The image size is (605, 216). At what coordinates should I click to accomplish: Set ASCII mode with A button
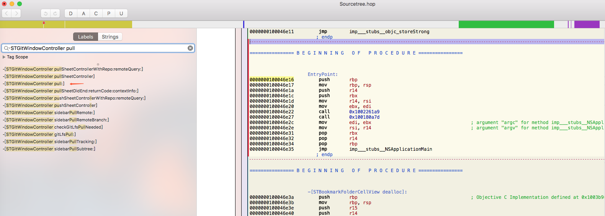click(83, 13)
